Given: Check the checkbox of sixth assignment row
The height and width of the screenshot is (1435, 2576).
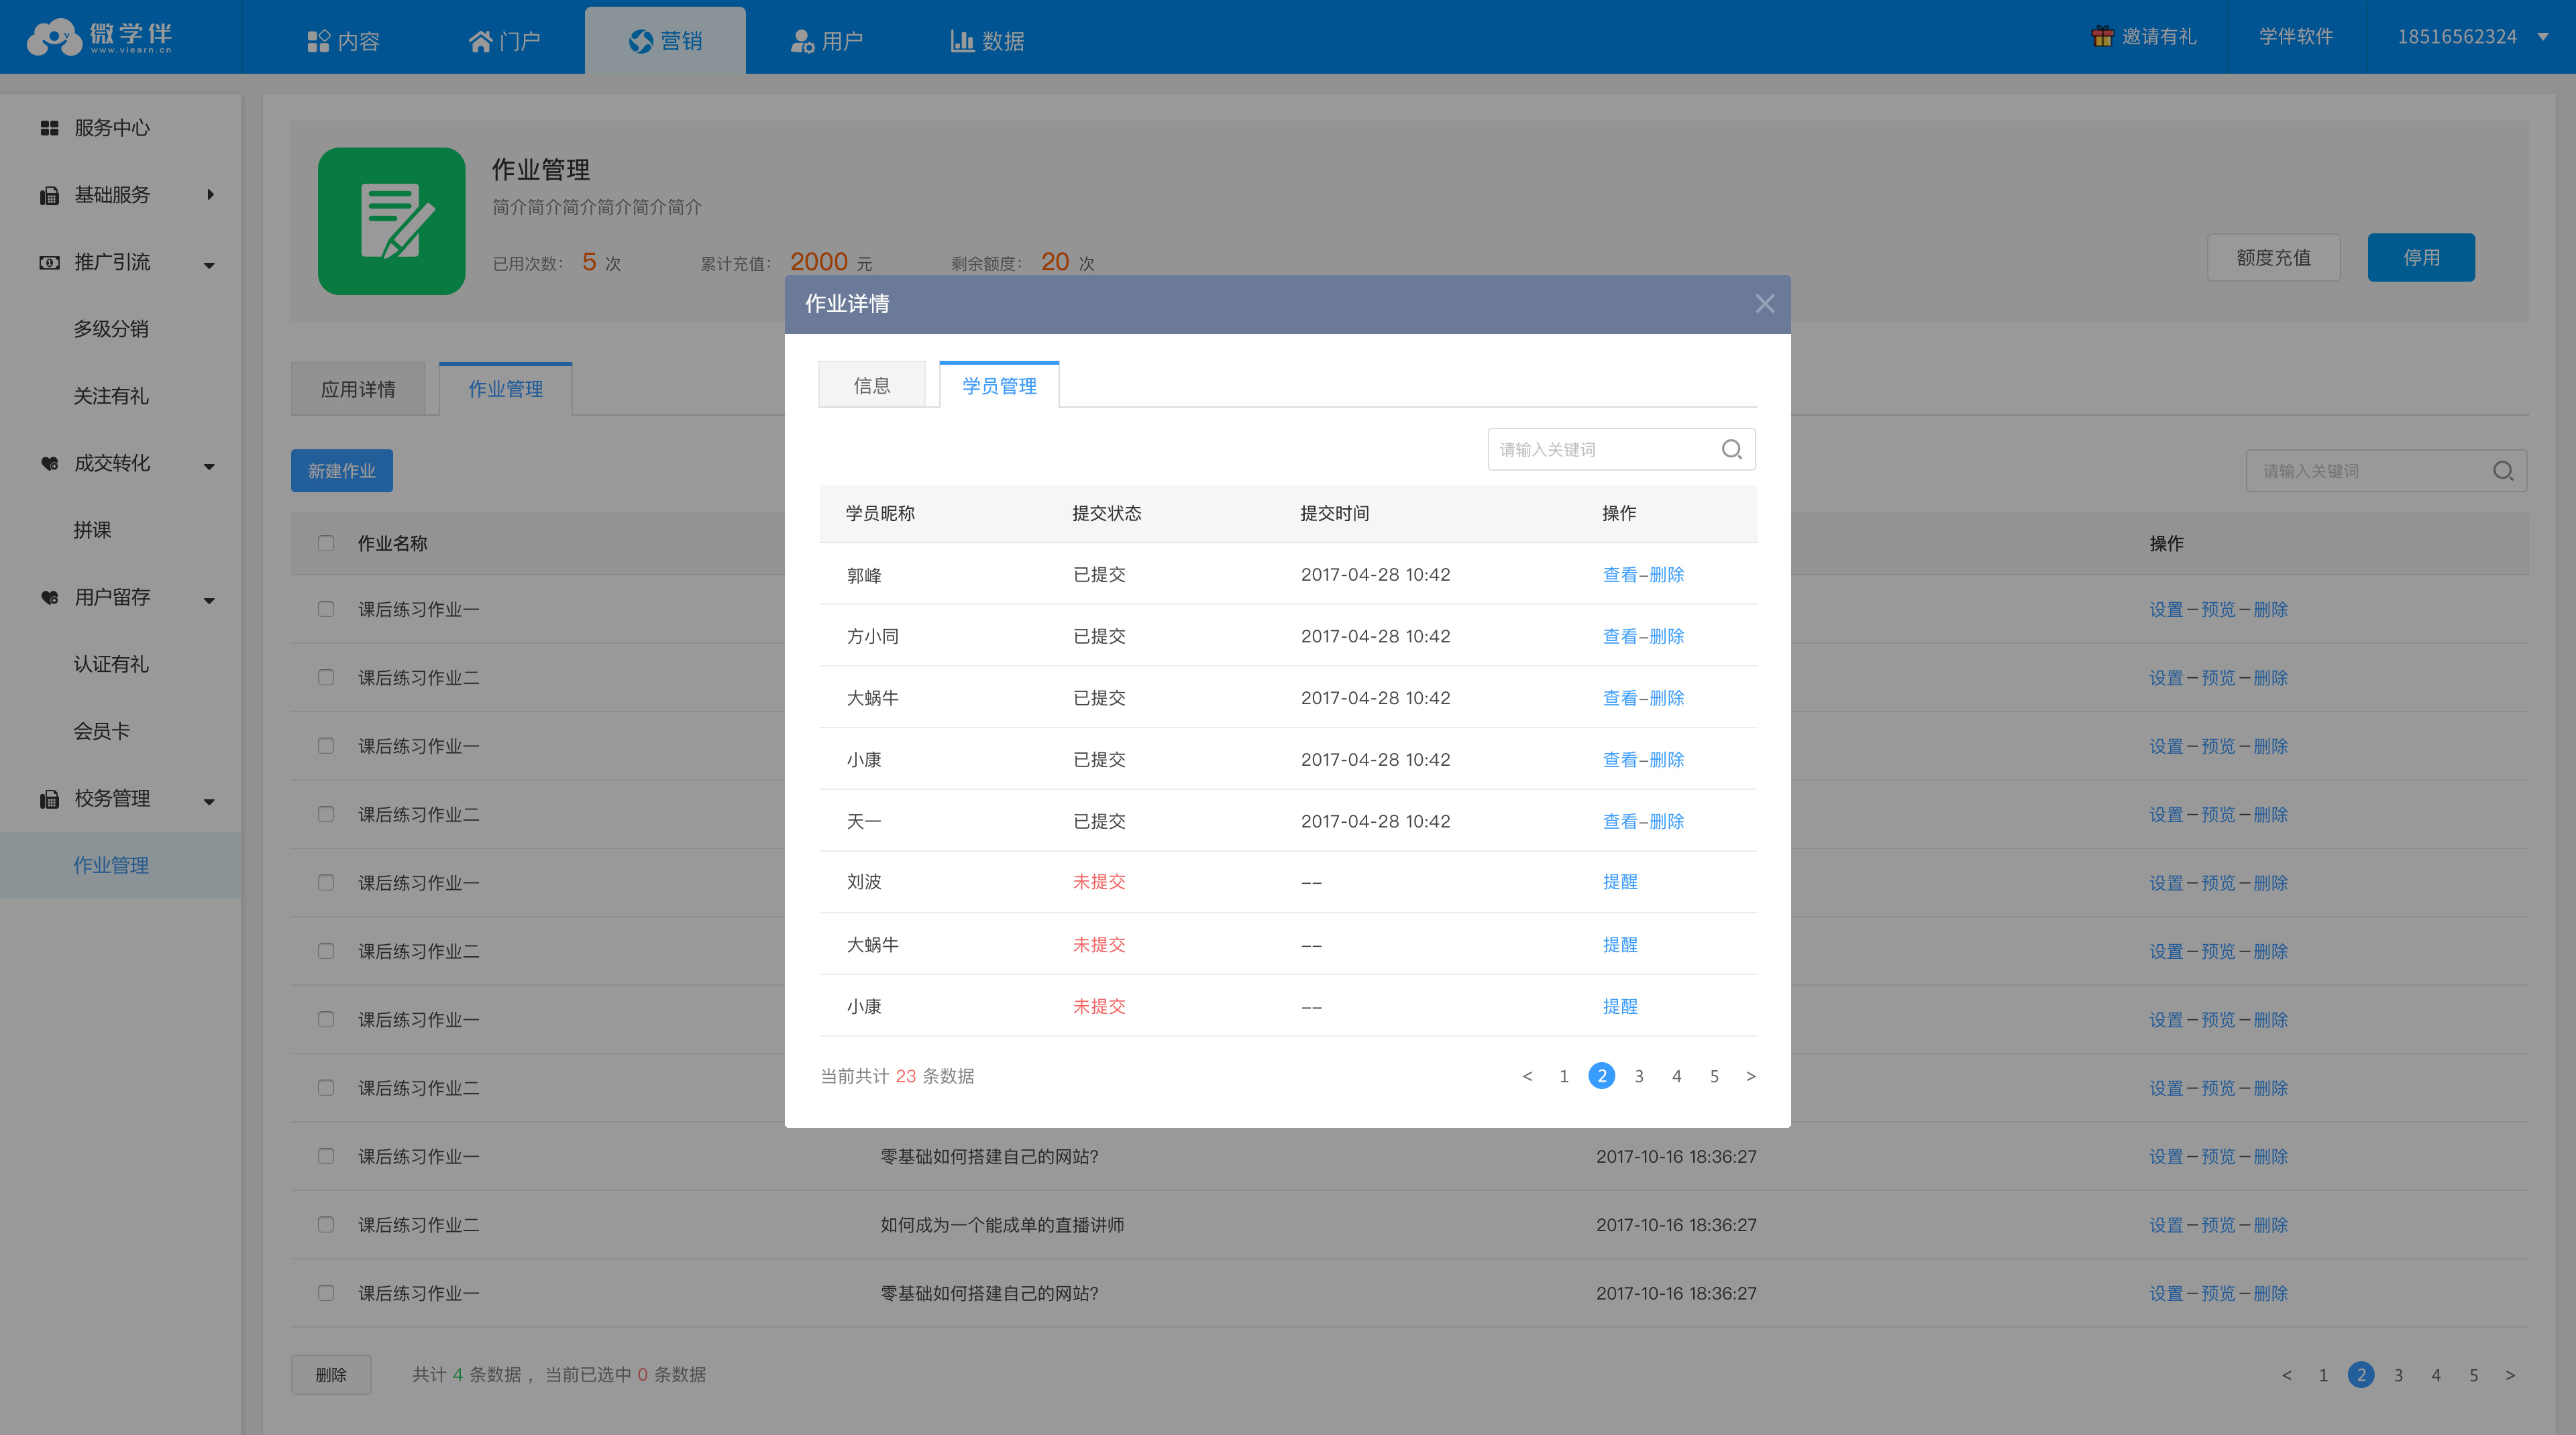Looking at the screenshot, I should tap(326, 952).
